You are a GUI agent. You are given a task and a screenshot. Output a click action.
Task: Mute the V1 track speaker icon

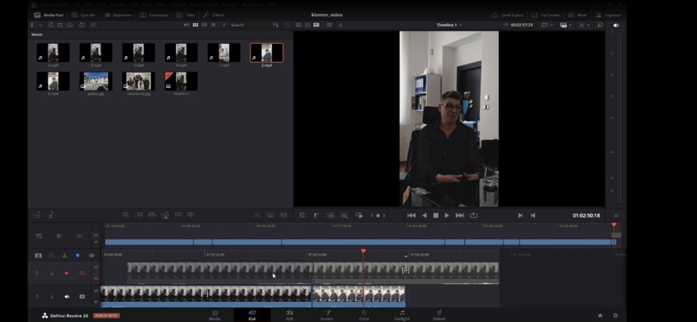pyautogui.click(x=66, y=297)
